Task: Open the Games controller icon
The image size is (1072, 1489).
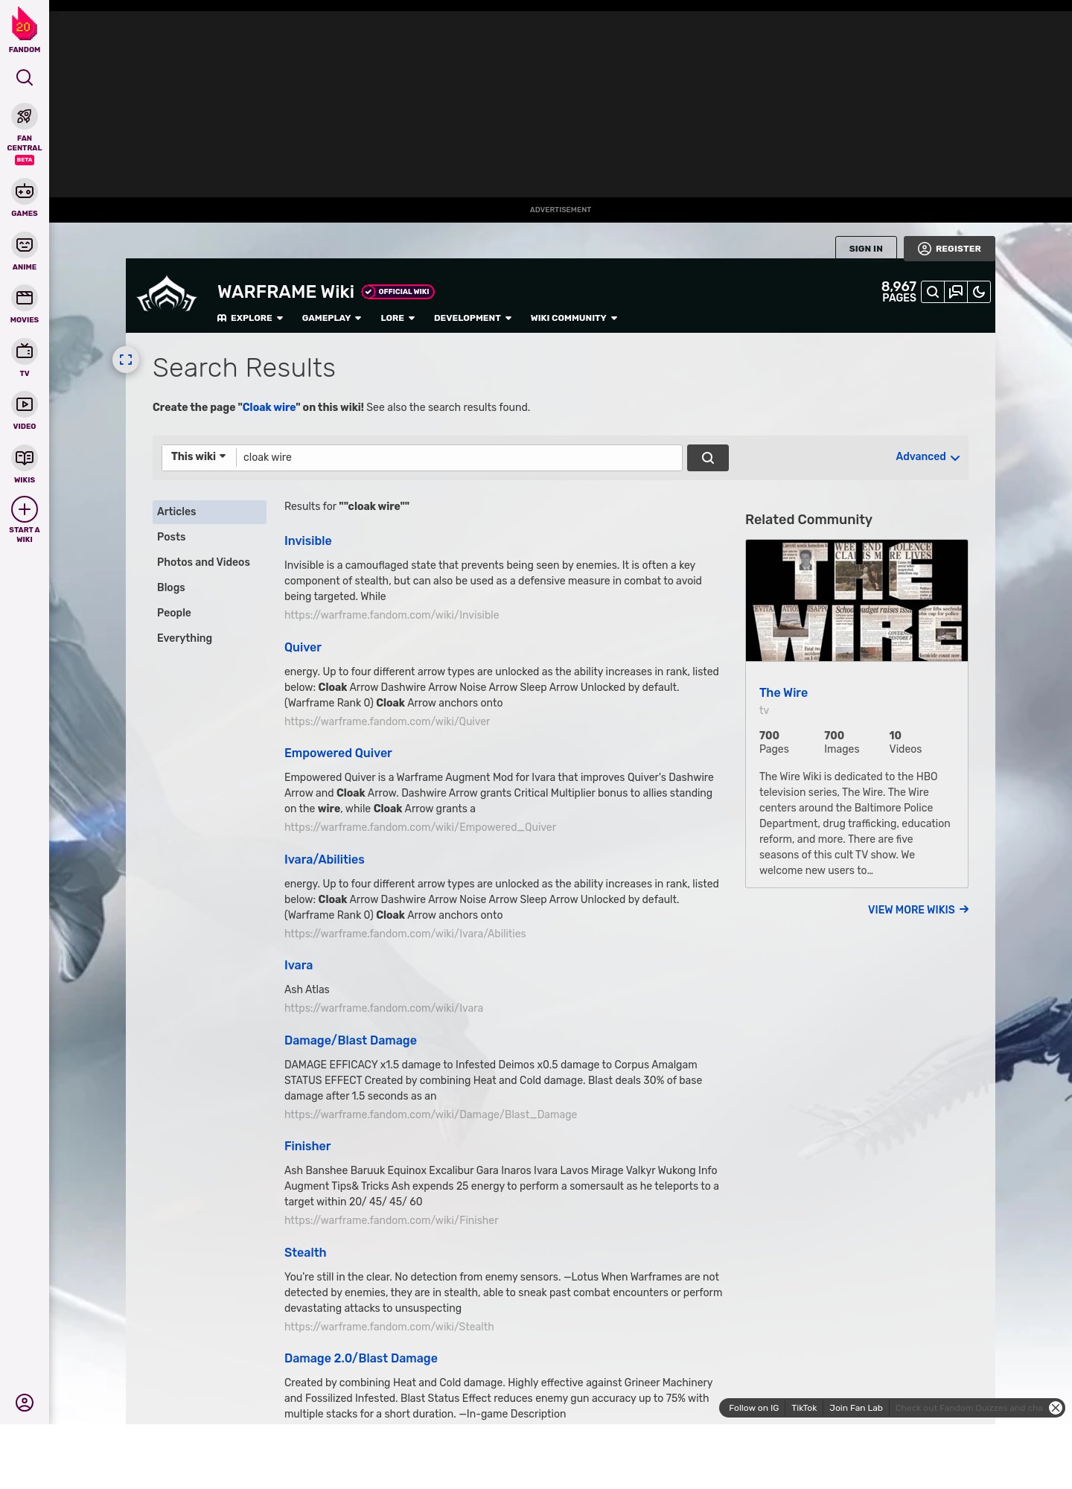Action: 25,191
